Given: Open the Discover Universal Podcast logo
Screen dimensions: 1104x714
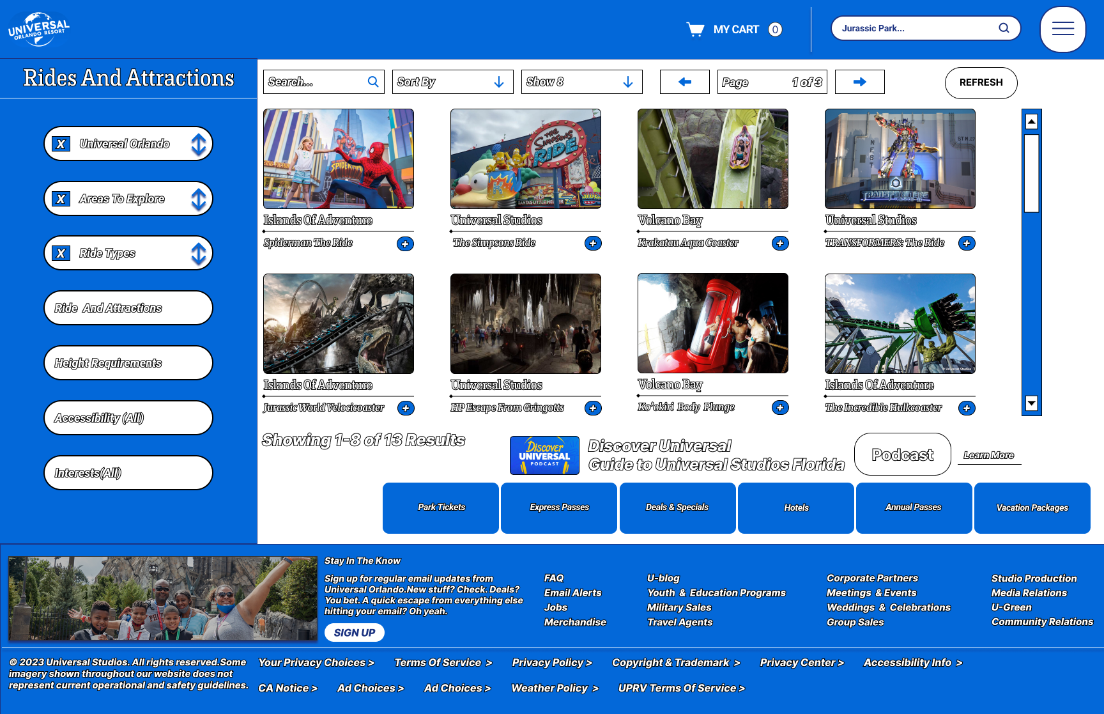Looking at the screenshot, I should 544,455.
